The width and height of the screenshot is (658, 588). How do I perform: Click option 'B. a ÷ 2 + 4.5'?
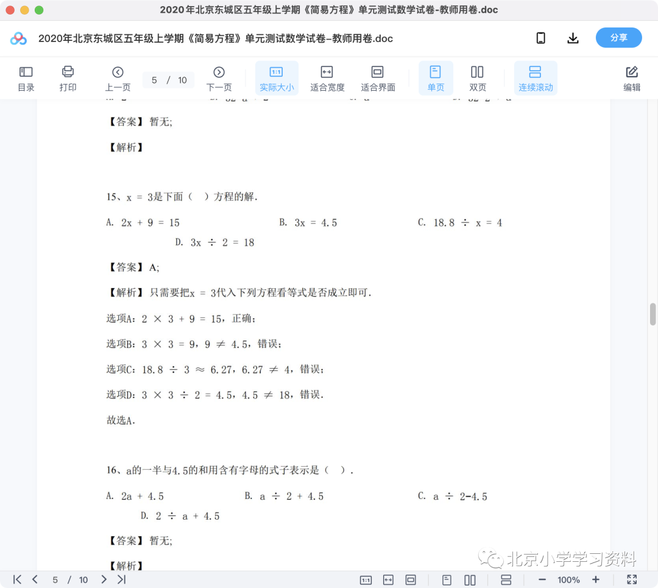pyautogui.click(x=284, y=496)
